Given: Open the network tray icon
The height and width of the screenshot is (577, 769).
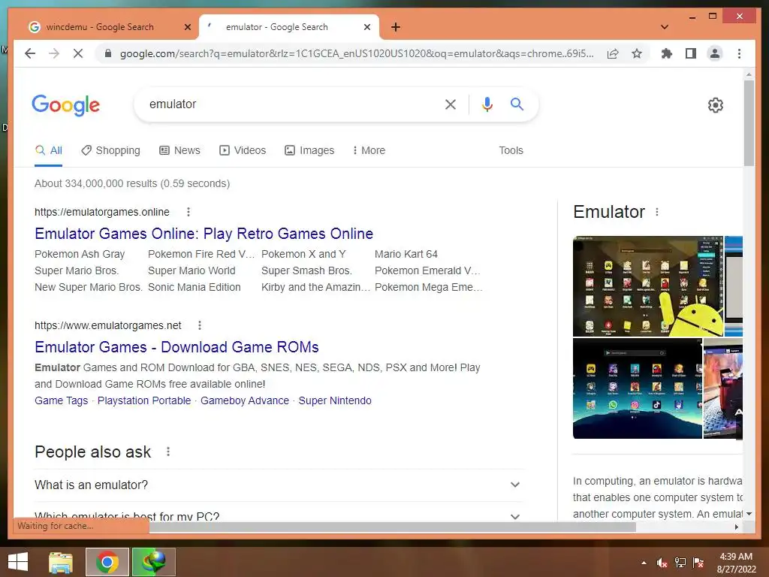Looking at the screenshot, I should (680, 563).
